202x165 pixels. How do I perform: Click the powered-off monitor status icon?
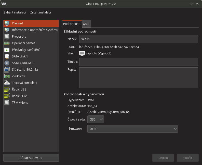point(82,53)
